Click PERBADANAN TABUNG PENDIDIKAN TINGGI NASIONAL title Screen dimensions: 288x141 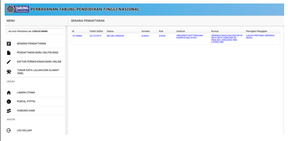pyautogui.click(x=85, y=9)
